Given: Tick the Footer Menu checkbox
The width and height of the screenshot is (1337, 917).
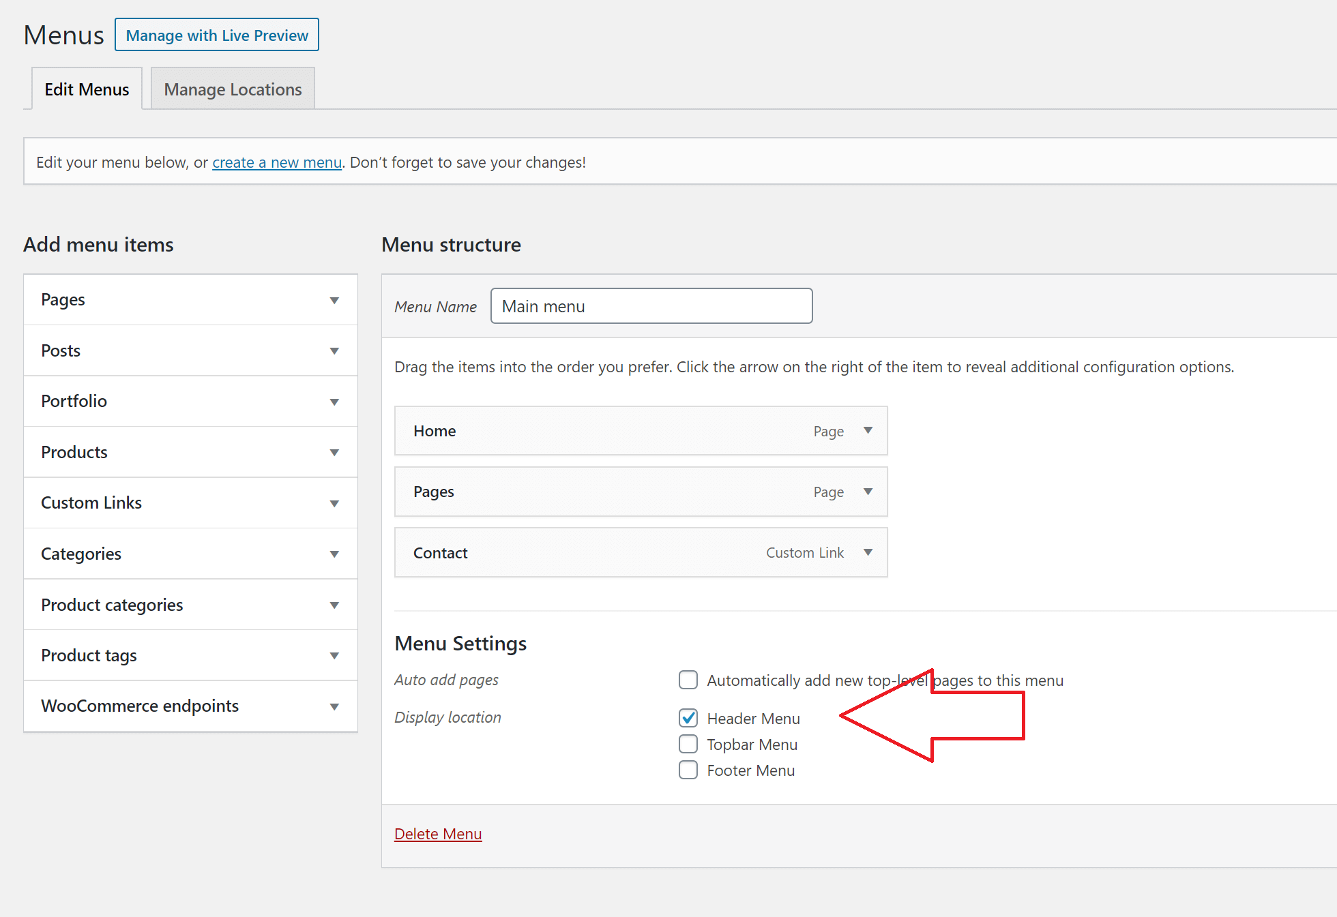Looking at the screenshot, I should pos(688,770).
